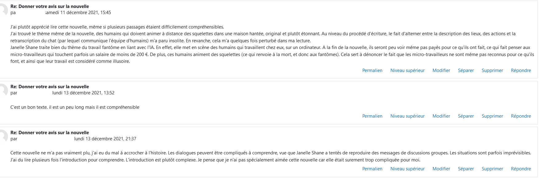Viewport: 539px width, 178px height.
Task: Répondre to the 15:45 post
Action: pyautogui.click(x=521, y=70)
